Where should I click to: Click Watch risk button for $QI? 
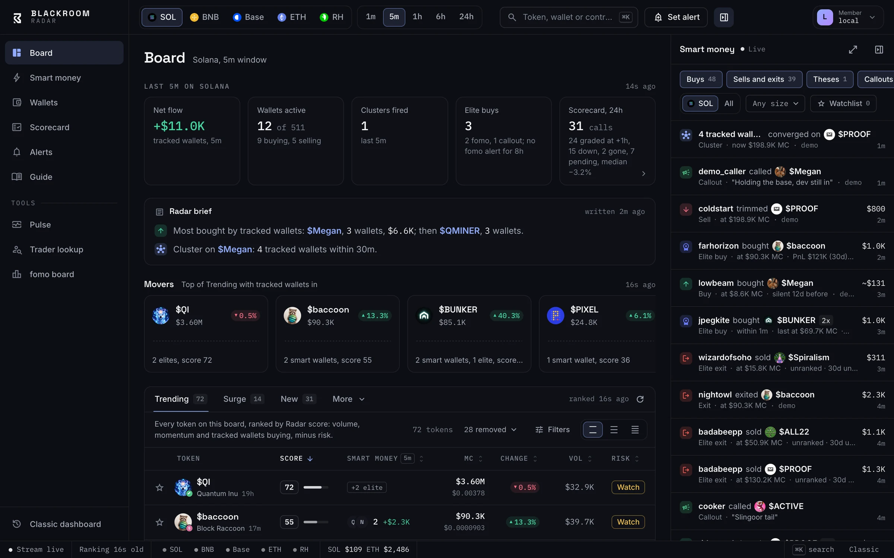628,487
